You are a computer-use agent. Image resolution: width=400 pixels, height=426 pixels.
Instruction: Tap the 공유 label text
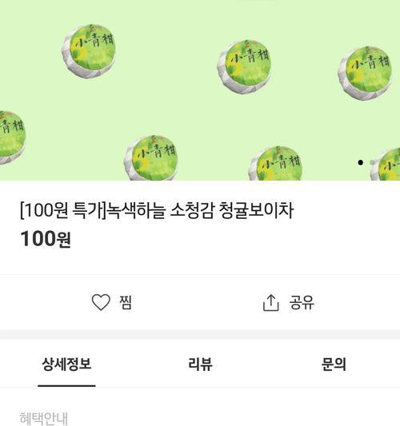pyautogui.click(x=302, y=302)
